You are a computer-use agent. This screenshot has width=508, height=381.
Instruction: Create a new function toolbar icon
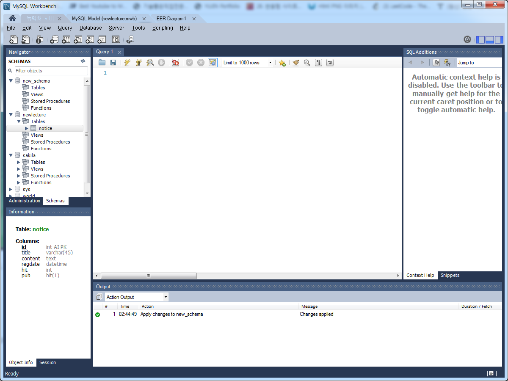tap(102, 39)
